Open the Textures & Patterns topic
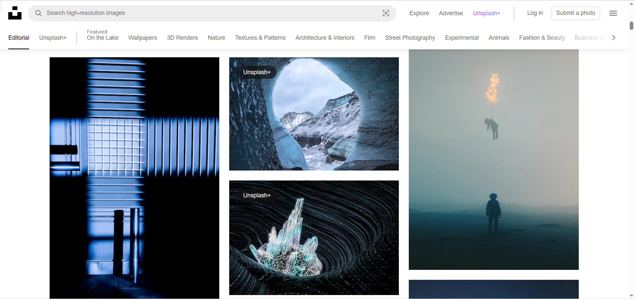The image size is (635, 299). click(260, 38)
